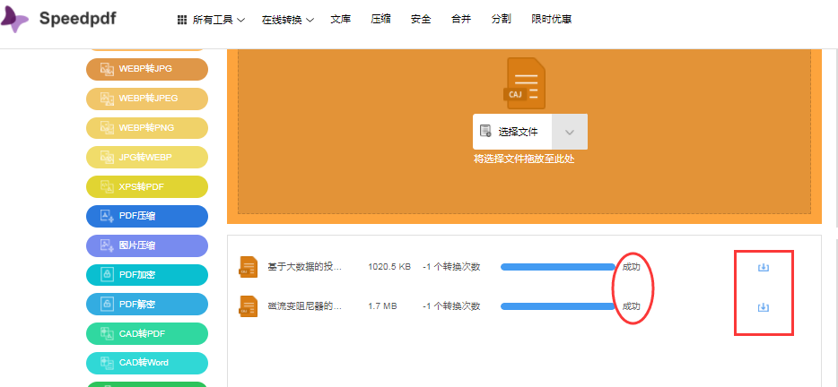Click the file name 磁流变阻尼器的…

pyautogui.click(x=305, y=305)
